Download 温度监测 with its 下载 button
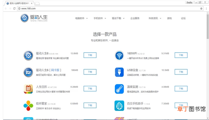 181,89
